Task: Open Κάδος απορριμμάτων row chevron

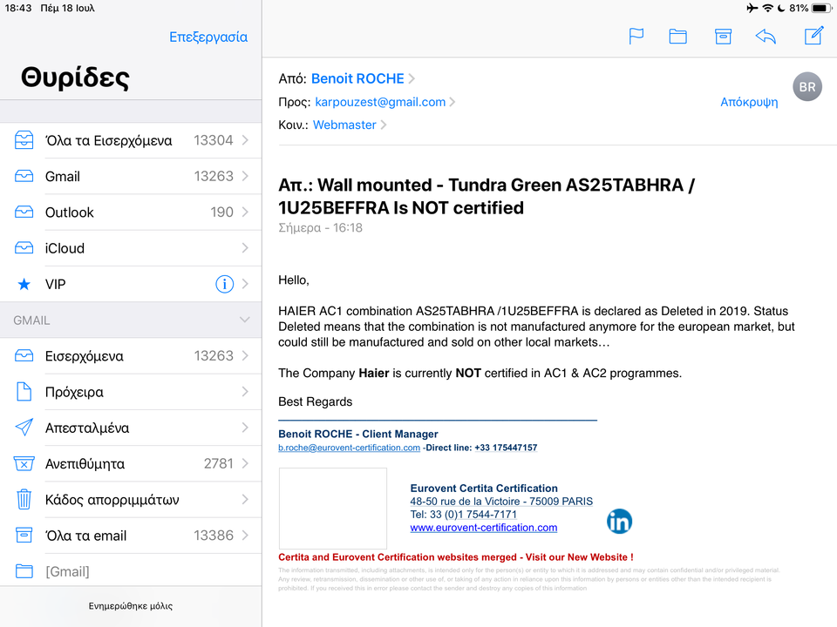Action: click(245, 499)
